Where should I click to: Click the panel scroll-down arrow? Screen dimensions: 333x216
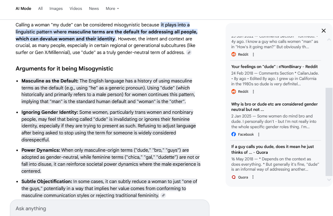pyautogui.click(x=329, y=180)
